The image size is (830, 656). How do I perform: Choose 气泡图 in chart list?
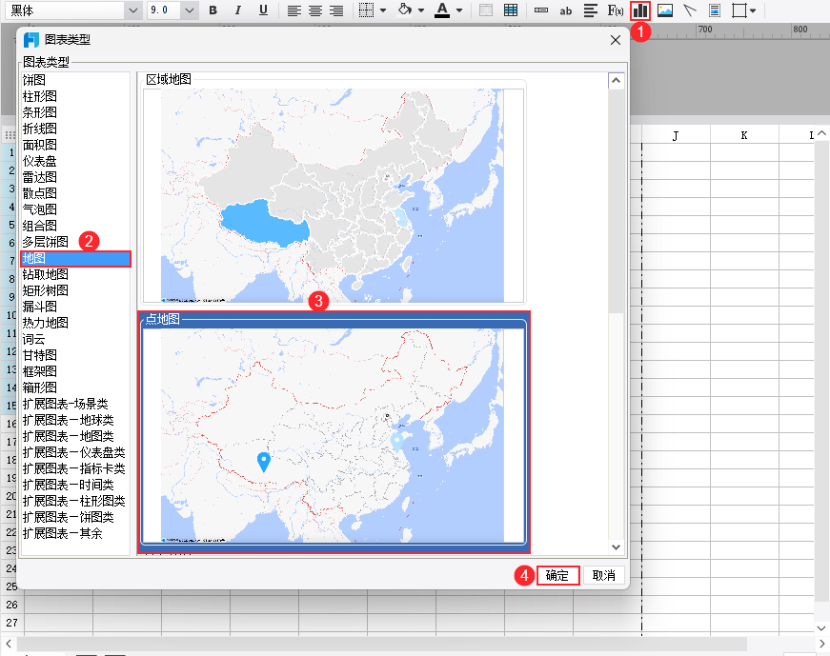click(40, 209)
